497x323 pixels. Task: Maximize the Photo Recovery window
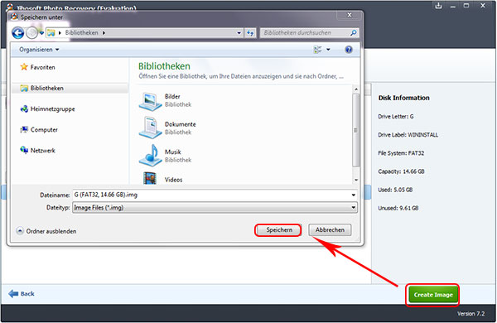[466, 6]
